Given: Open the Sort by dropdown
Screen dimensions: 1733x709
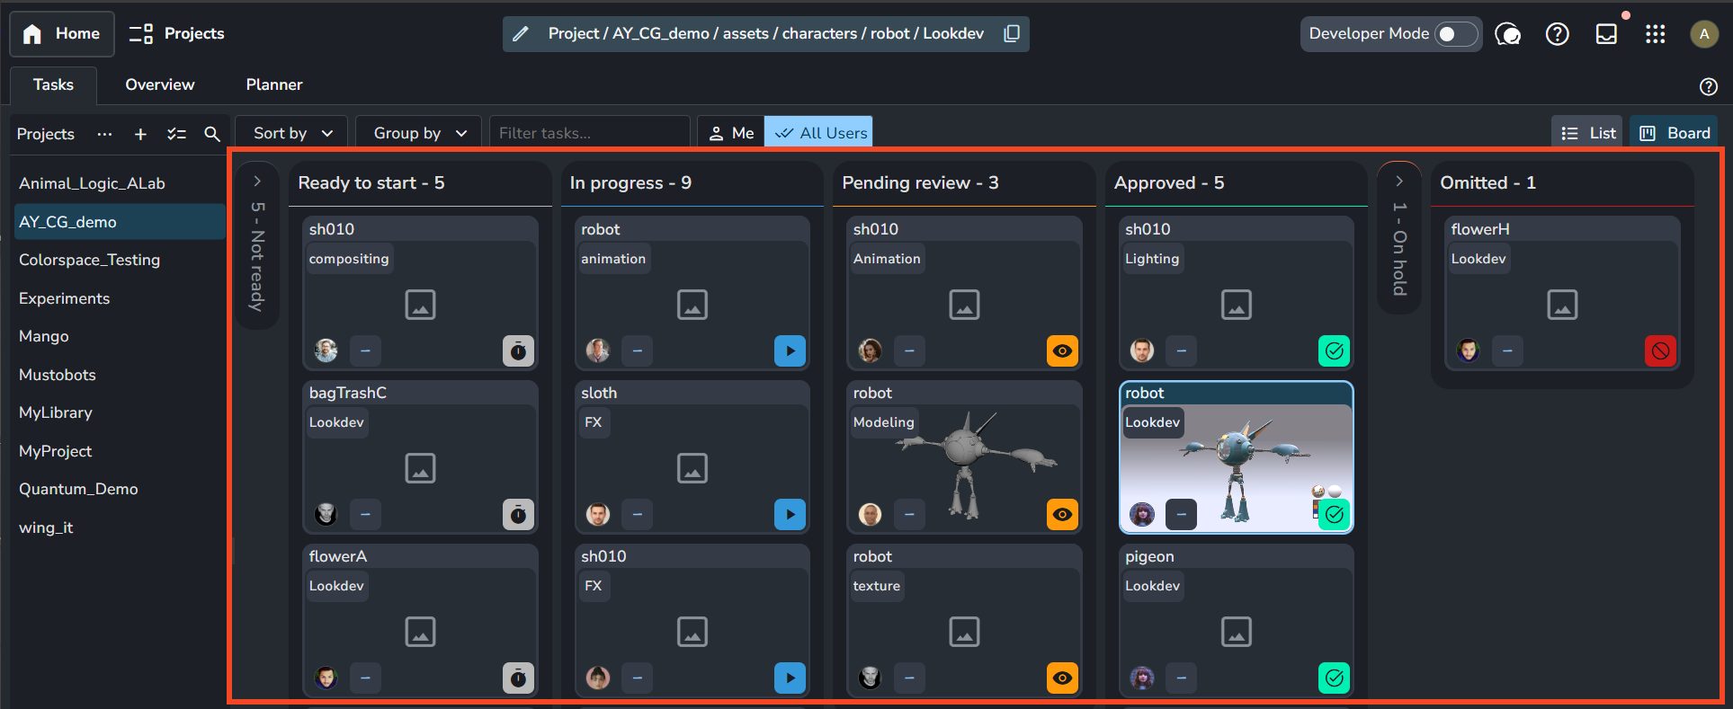Looking at the screenshot, I should (x=292, y=133).
